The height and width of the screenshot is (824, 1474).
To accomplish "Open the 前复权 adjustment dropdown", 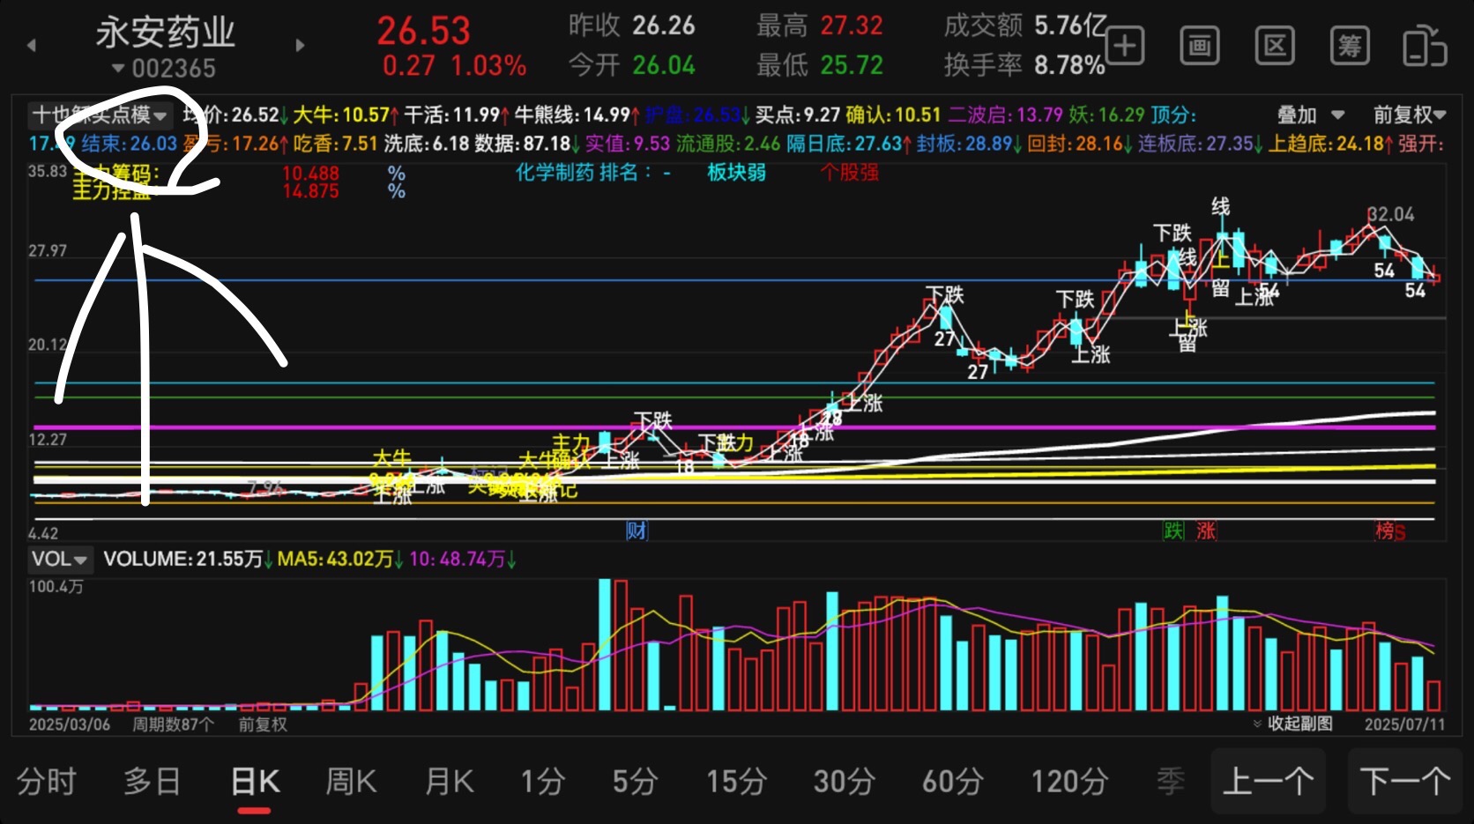I will (1410, 115).
